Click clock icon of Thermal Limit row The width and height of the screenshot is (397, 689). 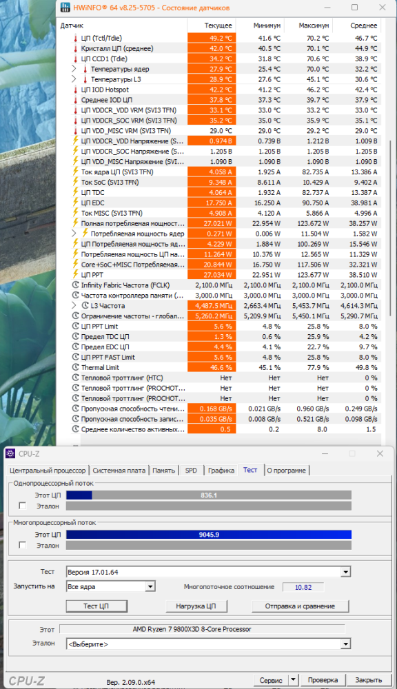(76, 367)
